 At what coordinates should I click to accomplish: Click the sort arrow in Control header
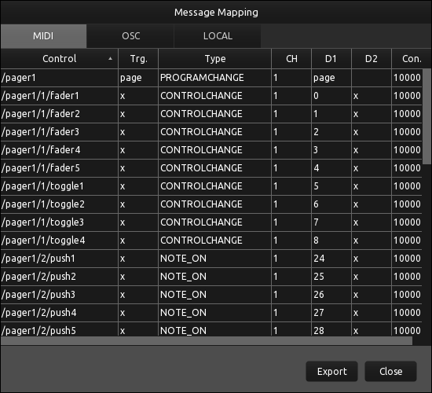[x=110, y=59]
